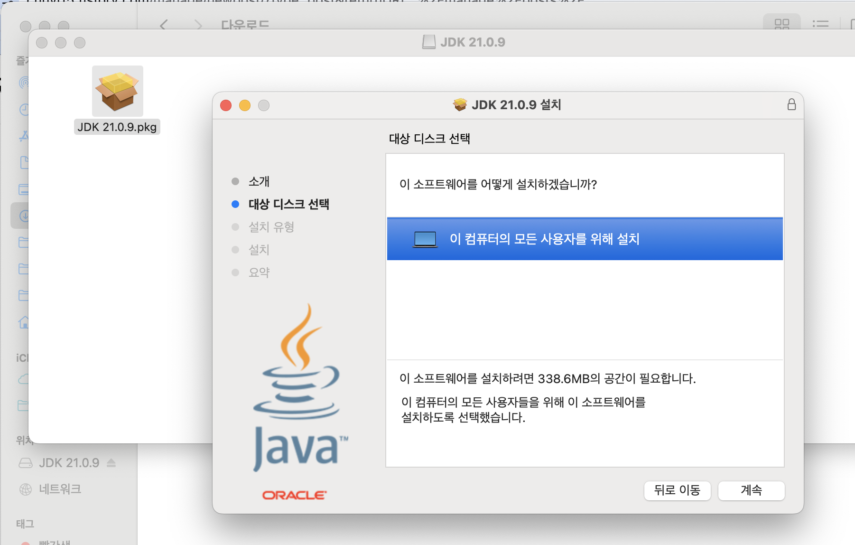
Task: Select 이 컴퓨터의 모든 사용자를 위해 설치 option
Action: click(x=585, y=239)
